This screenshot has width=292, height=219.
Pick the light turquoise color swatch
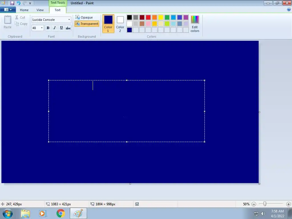173,24
